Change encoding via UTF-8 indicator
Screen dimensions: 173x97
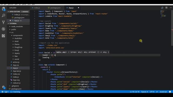(x=152, y=92)
